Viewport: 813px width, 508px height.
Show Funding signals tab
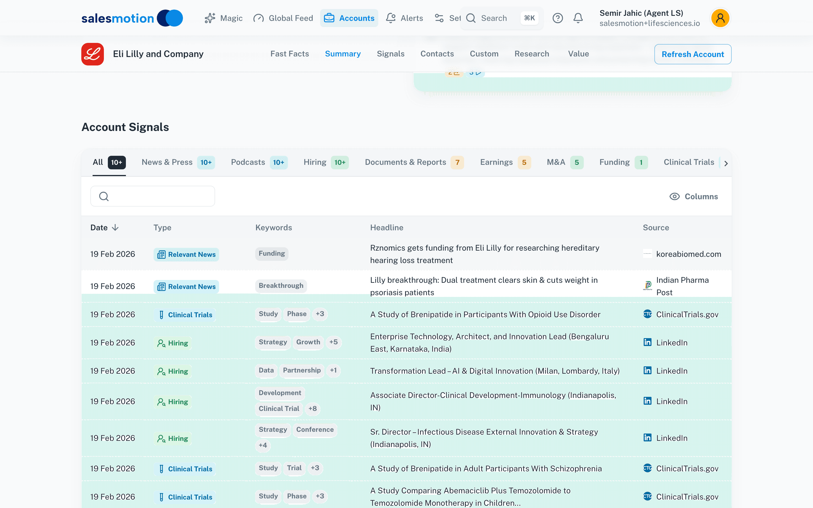623,163
